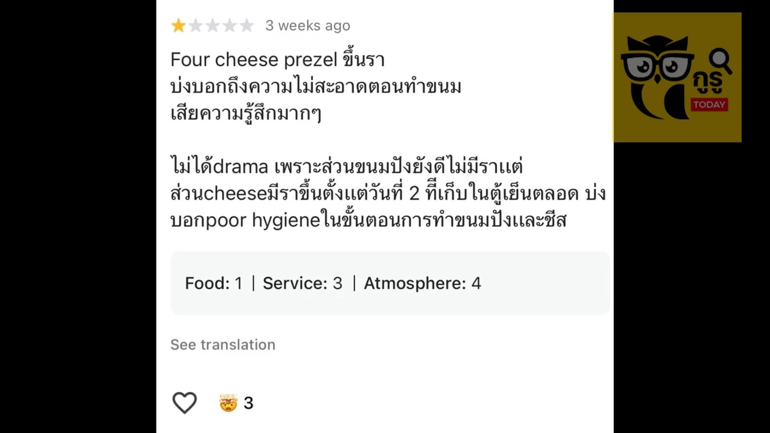Select the Service: 3 rating label
The image size is (770, 433).
pyautogui.click(x=302, y=283)
